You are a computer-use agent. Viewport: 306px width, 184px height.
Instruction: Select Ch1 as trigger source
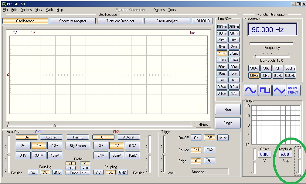click(196, 150)
